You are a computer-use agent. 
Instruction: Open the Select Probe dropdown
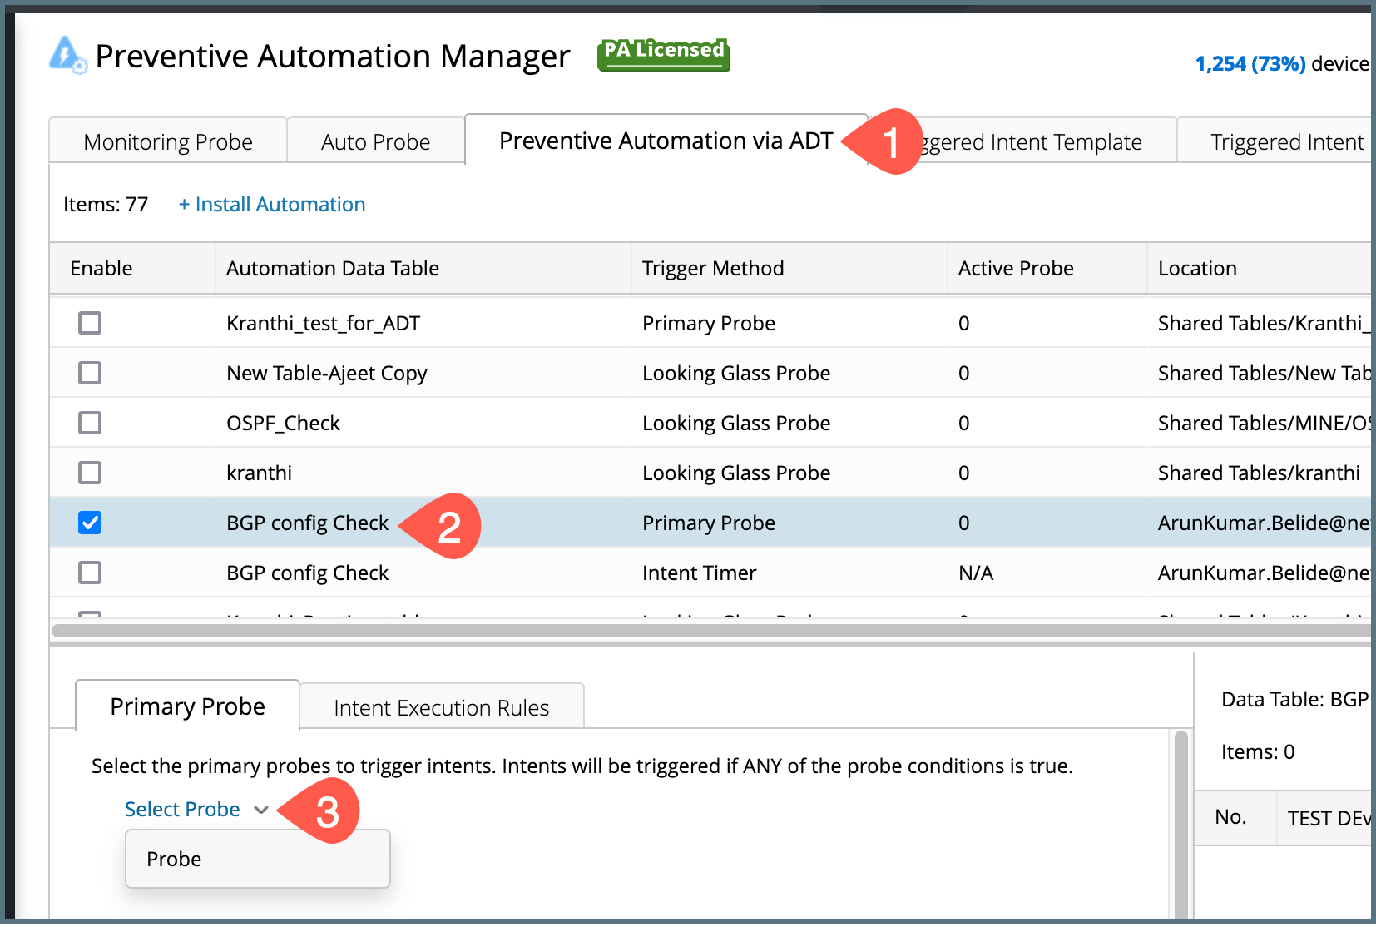(182, 809)
